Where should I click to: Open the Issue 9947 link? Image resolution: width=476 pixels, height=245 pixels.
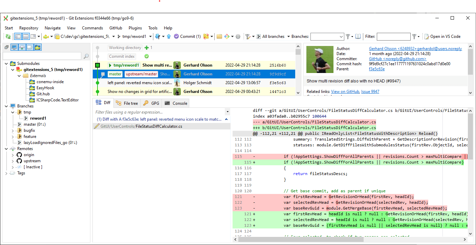(x=370, y=91)
